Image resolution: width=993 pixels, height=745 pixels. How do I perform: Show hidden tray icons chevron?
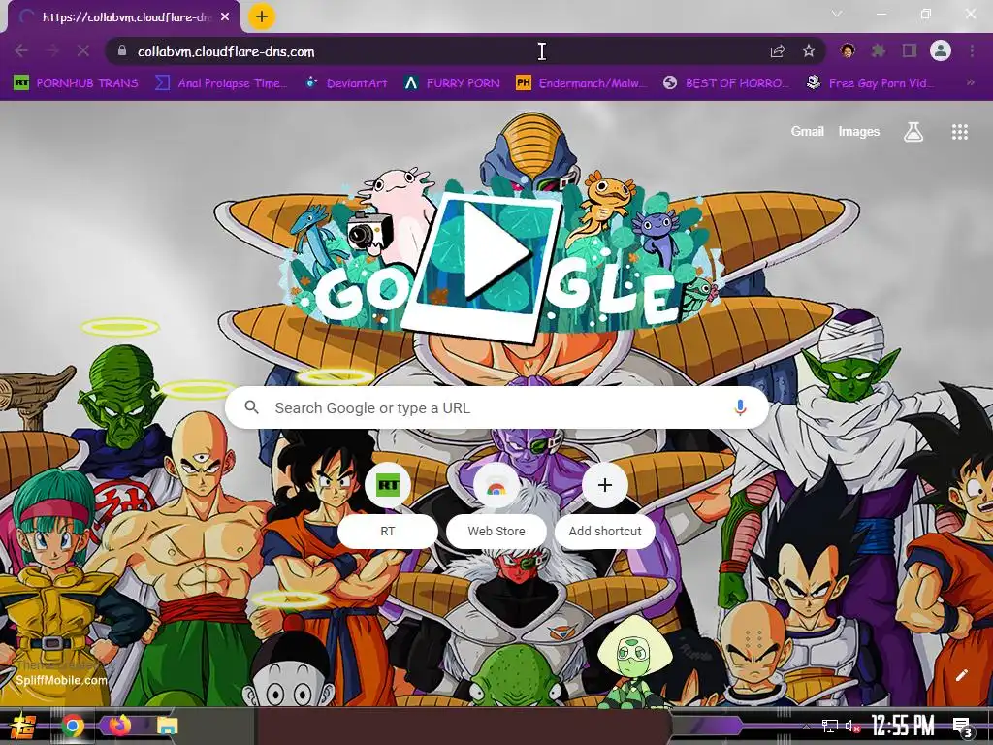[x=806, y=726]
